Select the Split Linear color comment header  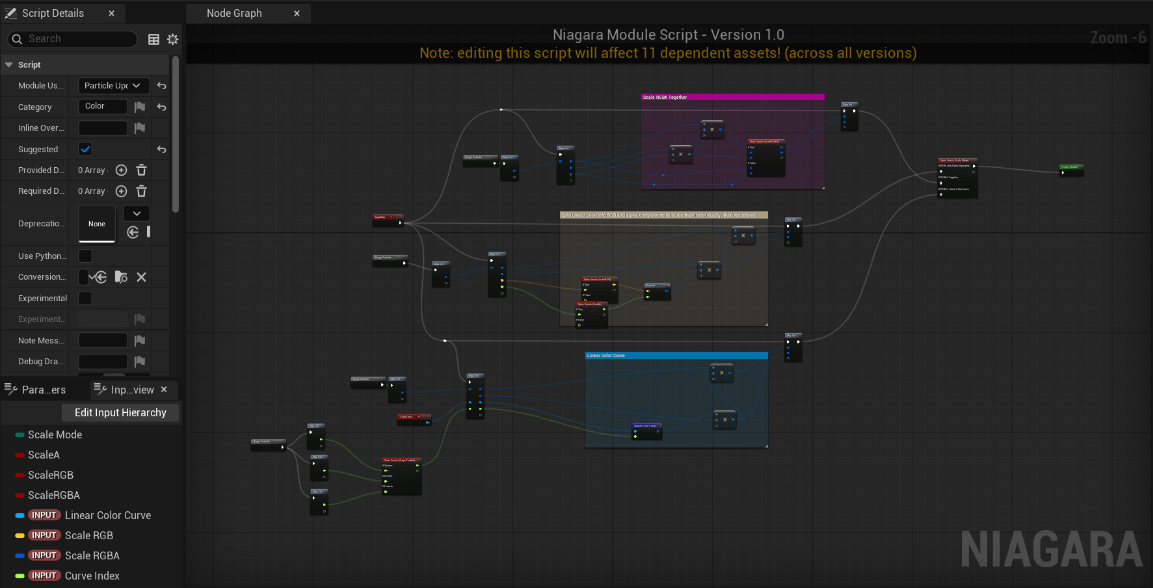pyautogui.click(x=663, y=215)
